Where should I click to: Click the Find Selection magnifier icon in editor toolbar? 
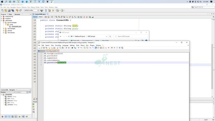(x=56, y=17)
